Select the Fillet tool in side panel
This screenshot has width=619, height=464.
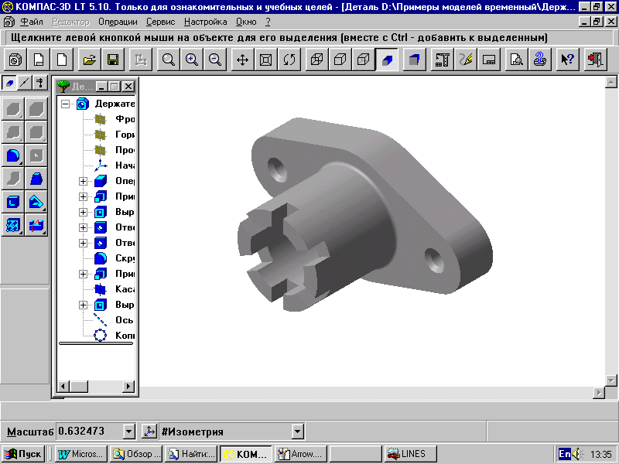13,155
